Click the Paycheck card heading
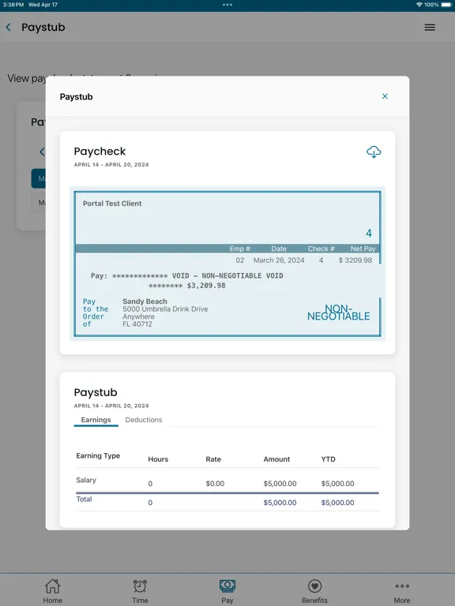The image size is (455, 606). click(x=100, y=151)
